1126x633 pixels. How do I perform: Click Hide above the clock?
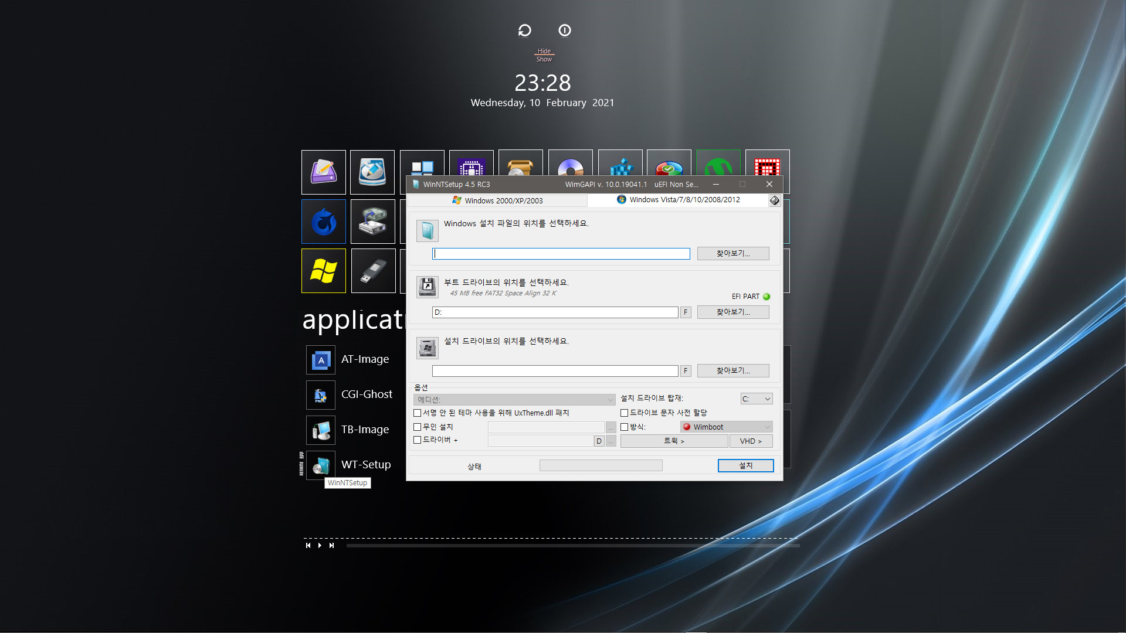[x=544, y=51]
